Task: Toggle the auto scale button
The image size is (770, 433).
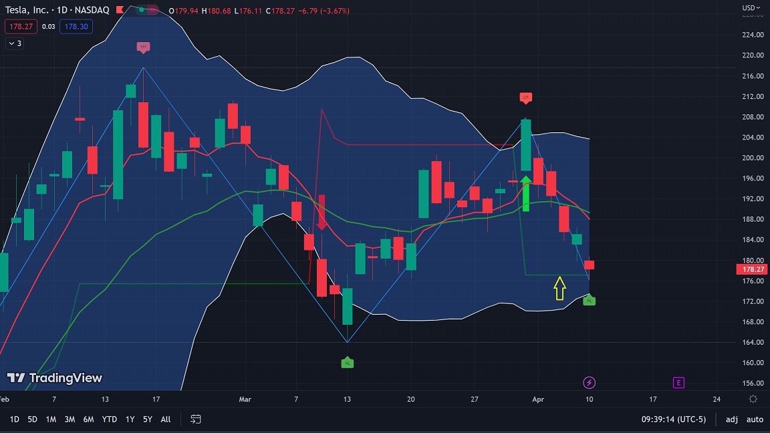Action: tap(755, 419)
